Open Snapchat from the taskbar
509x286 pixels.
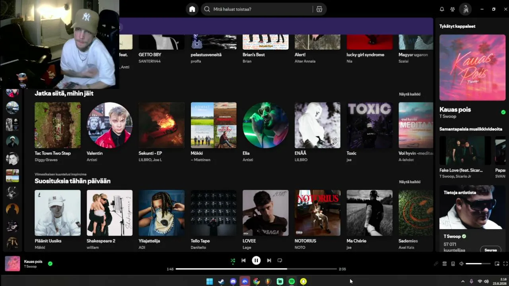303,282
